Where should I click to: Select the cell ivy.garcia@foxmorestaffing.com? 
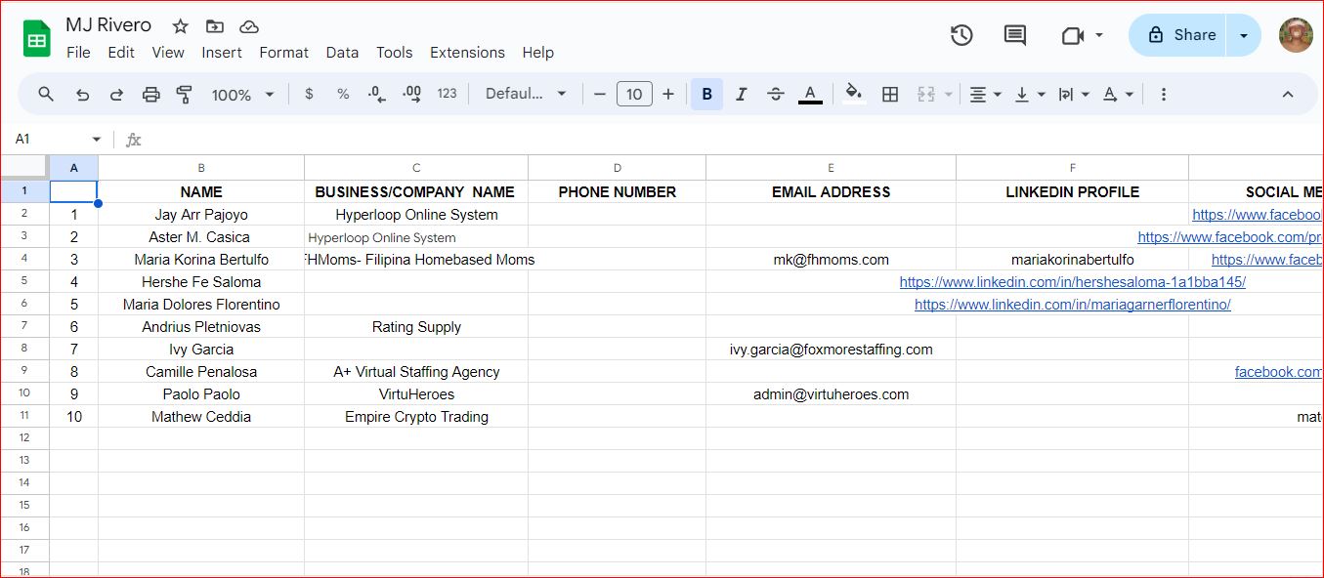[x=831, y=350]
